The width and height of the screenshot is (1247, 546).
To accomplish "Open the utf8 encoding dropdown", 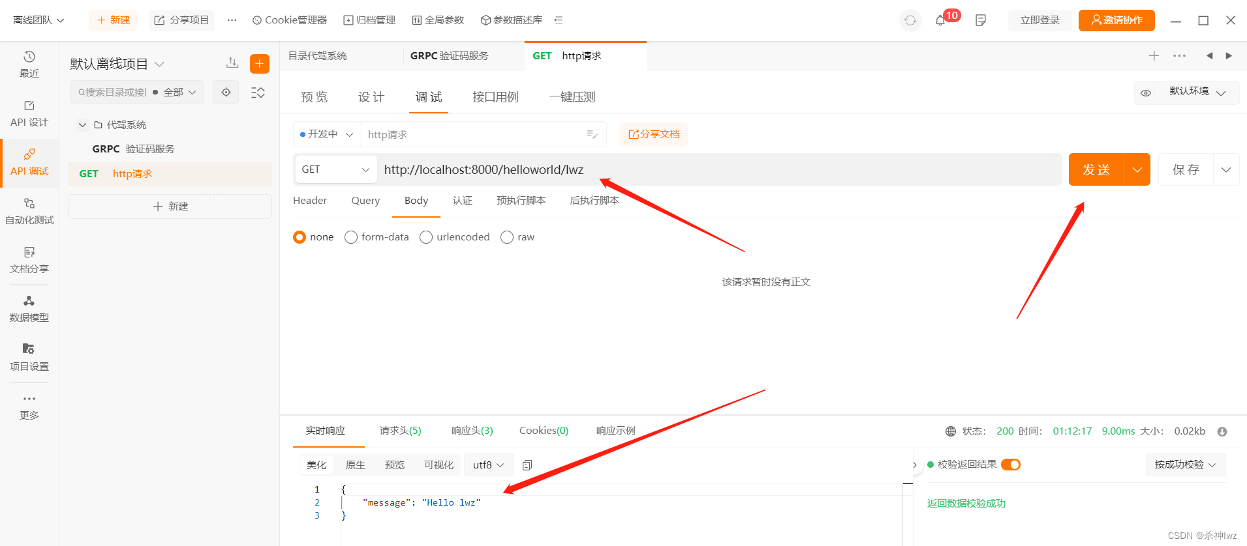I will (489, 465).
